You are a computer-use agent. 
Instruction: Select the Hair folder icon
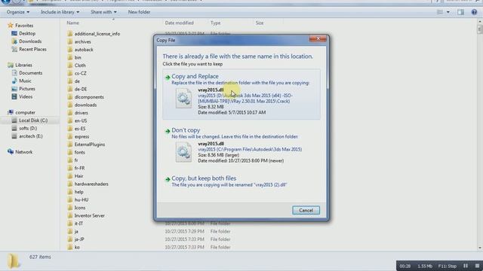coord(70,176)
